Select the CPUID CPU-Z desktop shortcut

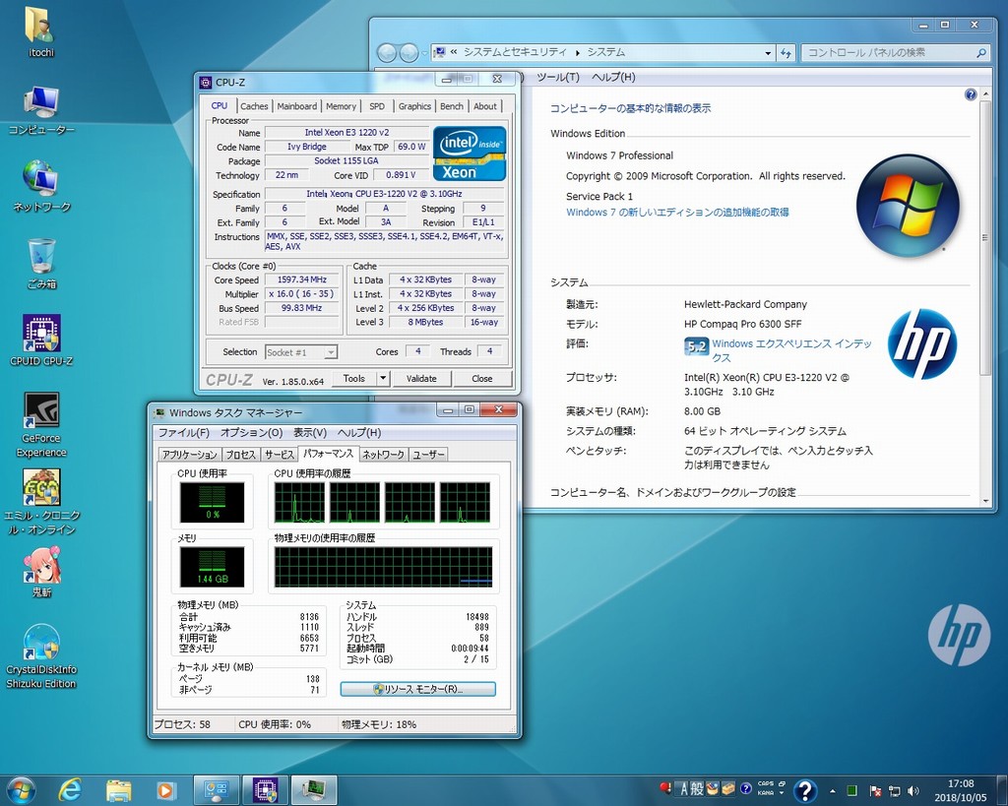(x=41, y=341)
